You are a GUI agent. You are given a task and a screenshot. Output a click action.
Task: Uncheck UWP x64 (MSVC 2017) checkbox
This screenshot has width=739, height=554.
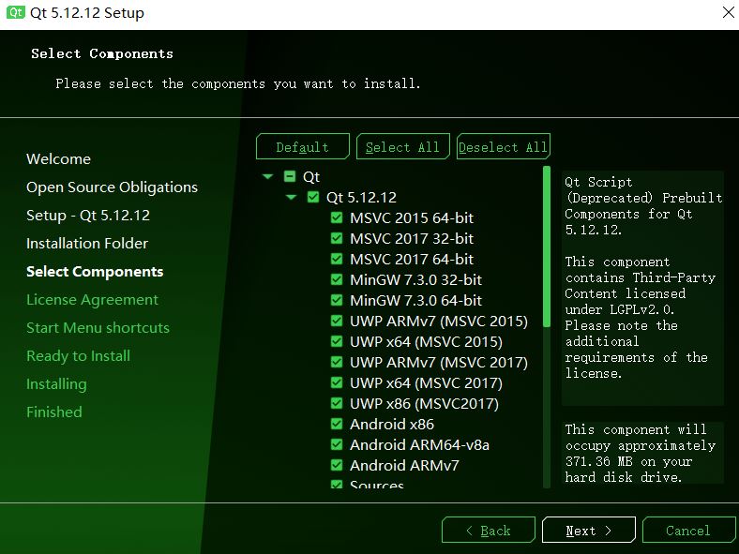[337, 382]
